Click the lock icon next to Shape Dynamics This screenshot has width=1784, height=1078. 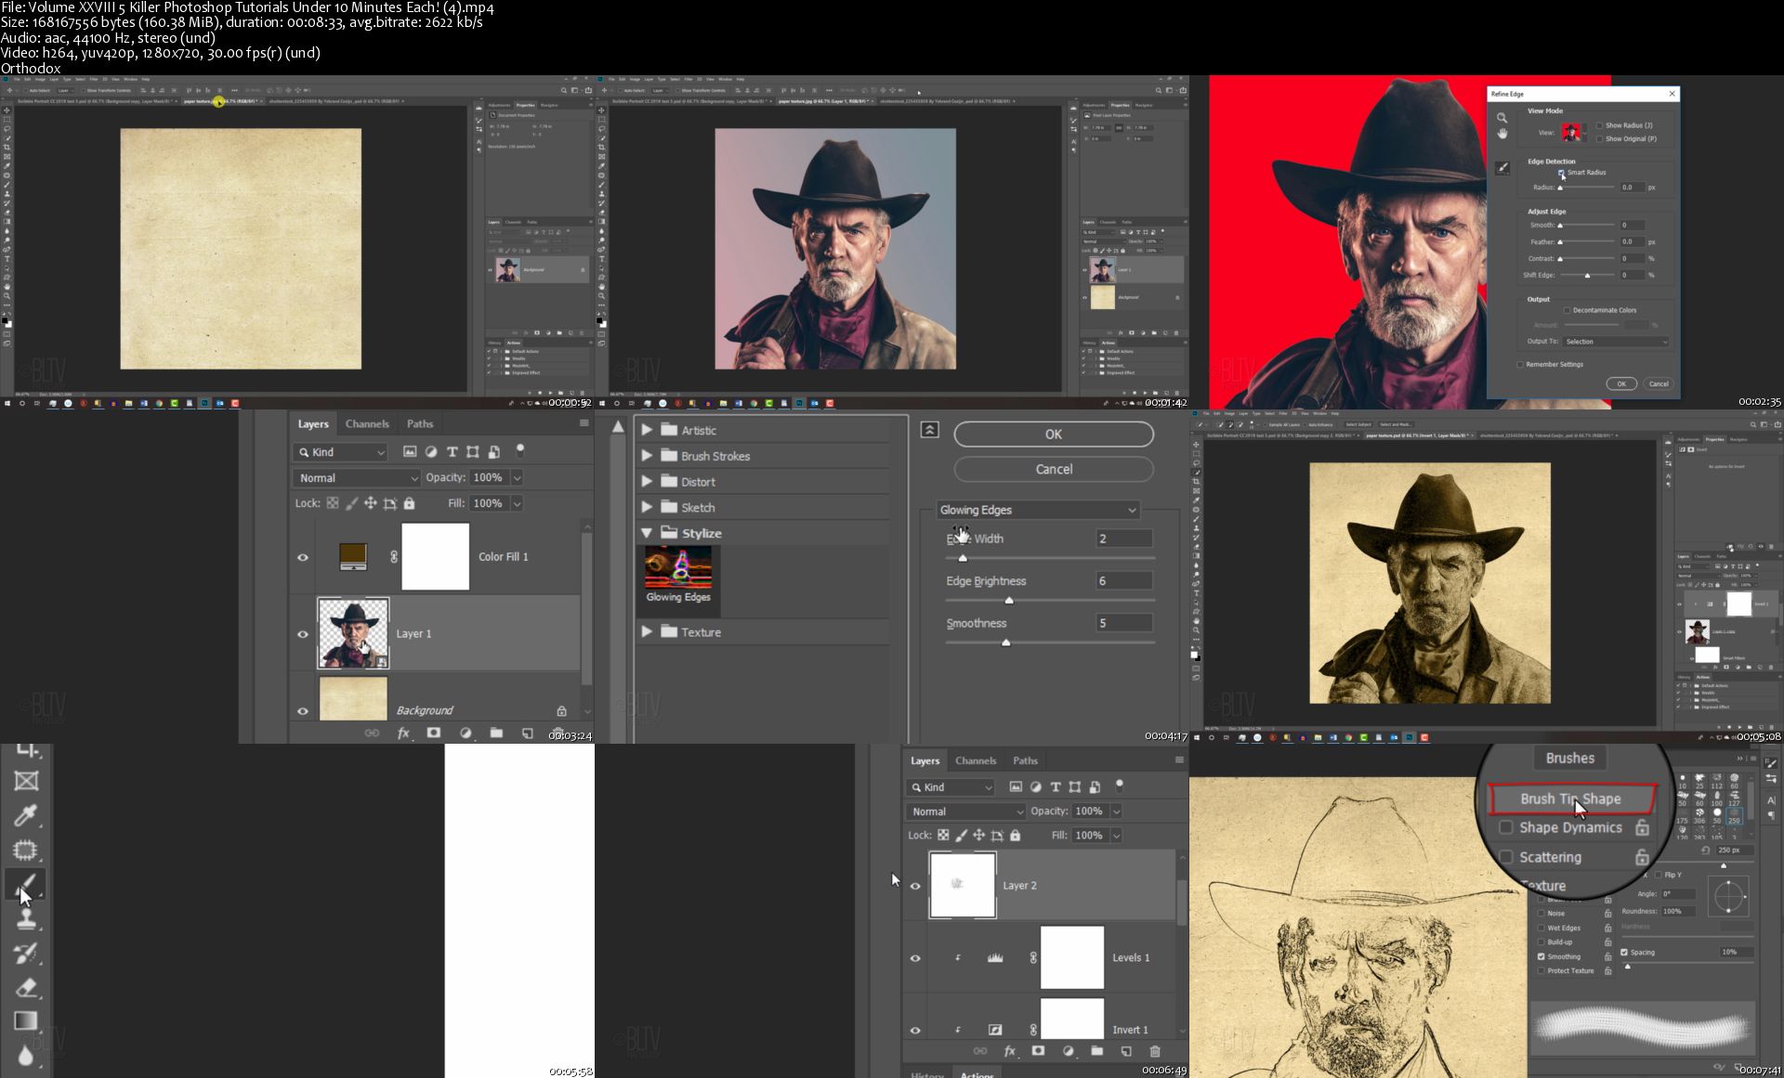[1642, 827]
